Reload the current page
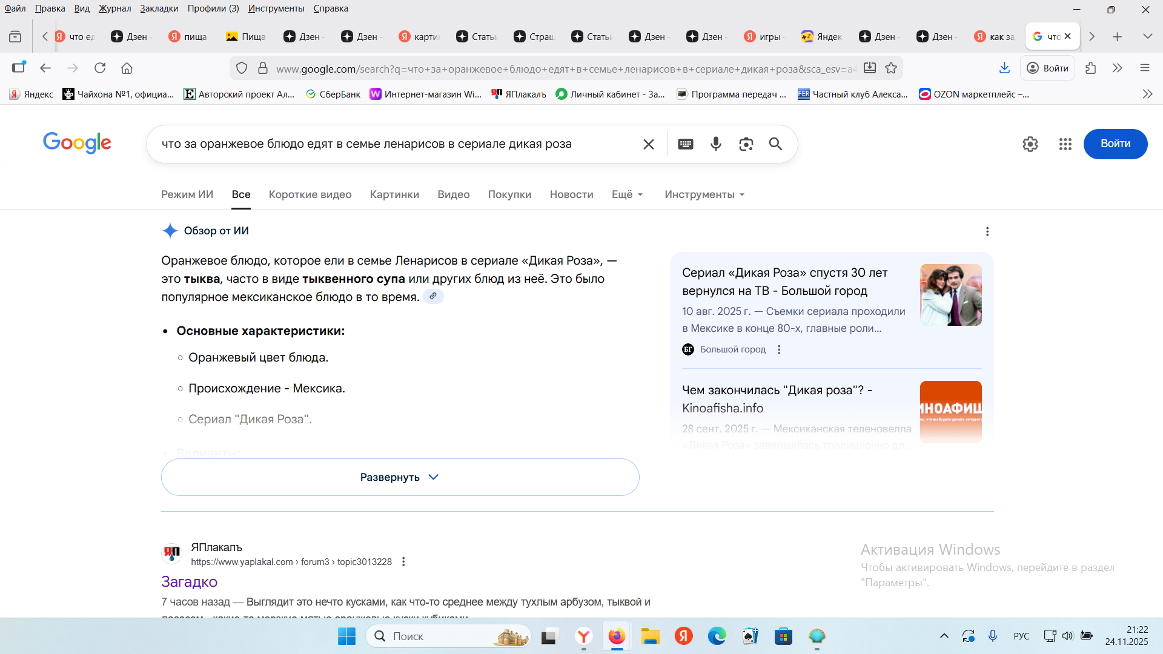Viewport: 1163px width, 654px height. click(x=100, y=68)
